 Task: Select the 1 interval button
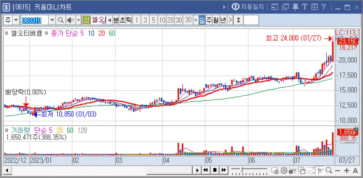137,20
